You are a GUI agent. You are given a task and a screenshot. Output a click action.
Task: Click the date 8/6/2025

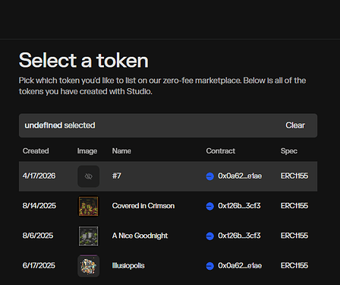[x=38, y=236]
